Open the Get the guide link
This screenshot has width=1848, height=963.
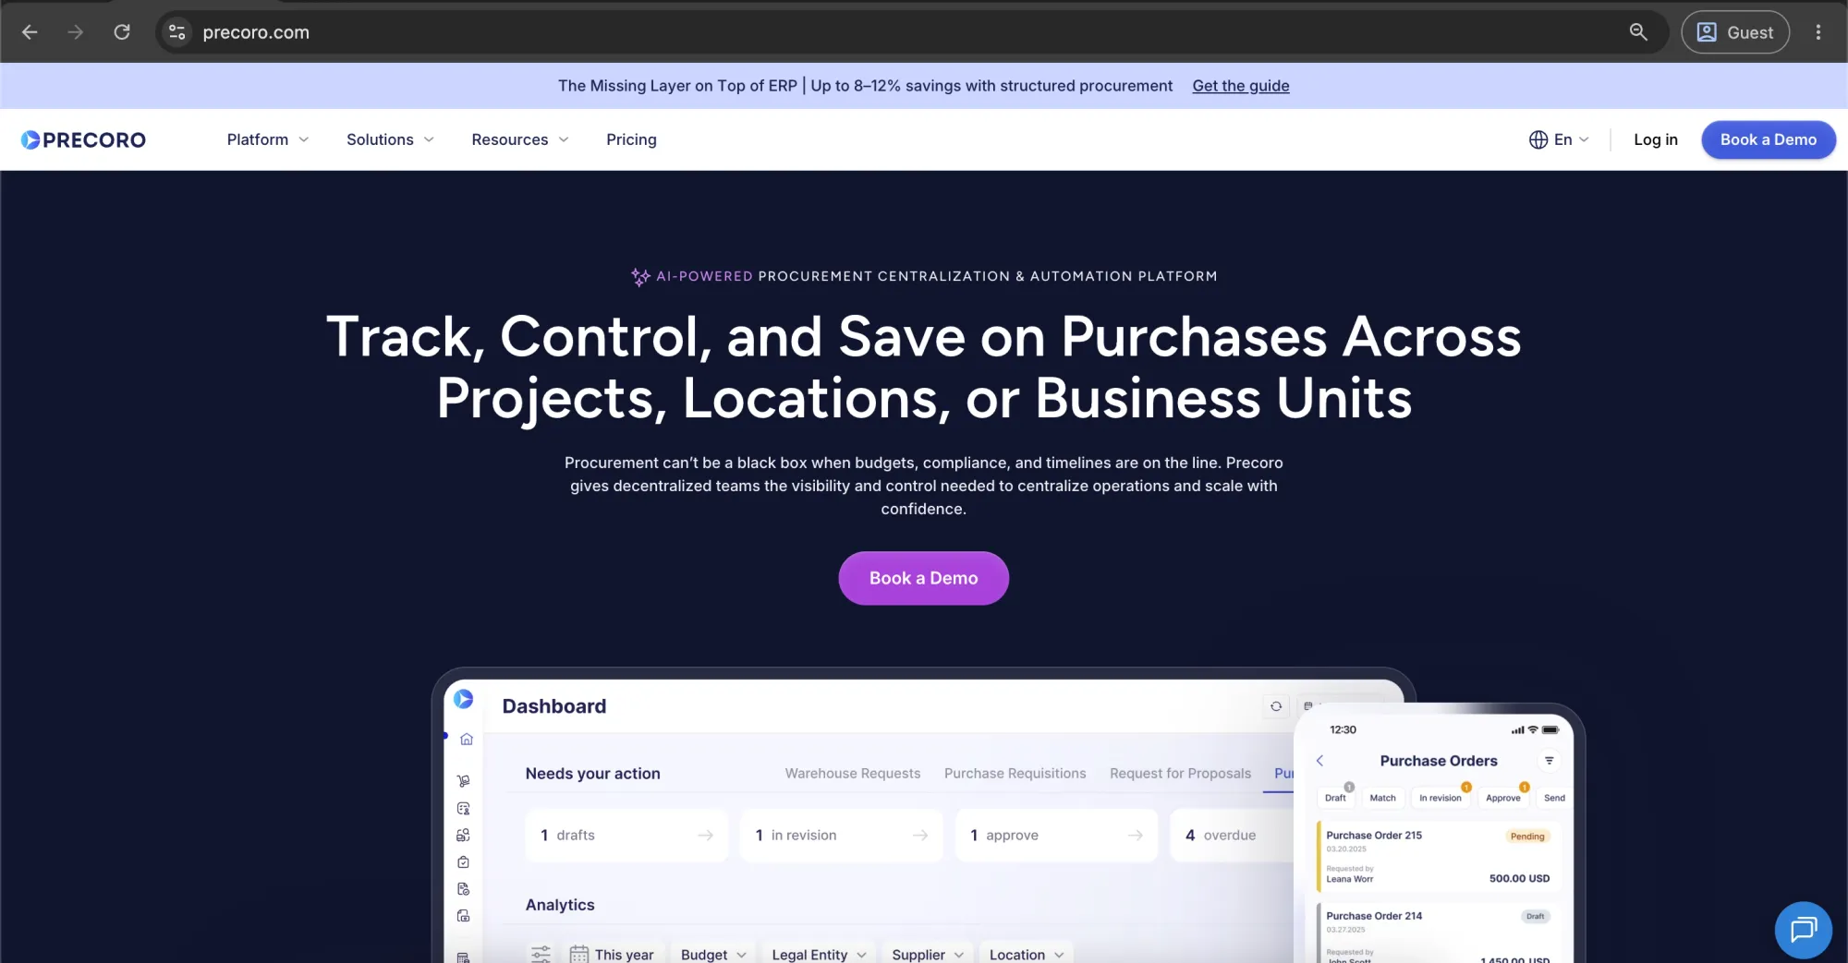[1241, 86]
